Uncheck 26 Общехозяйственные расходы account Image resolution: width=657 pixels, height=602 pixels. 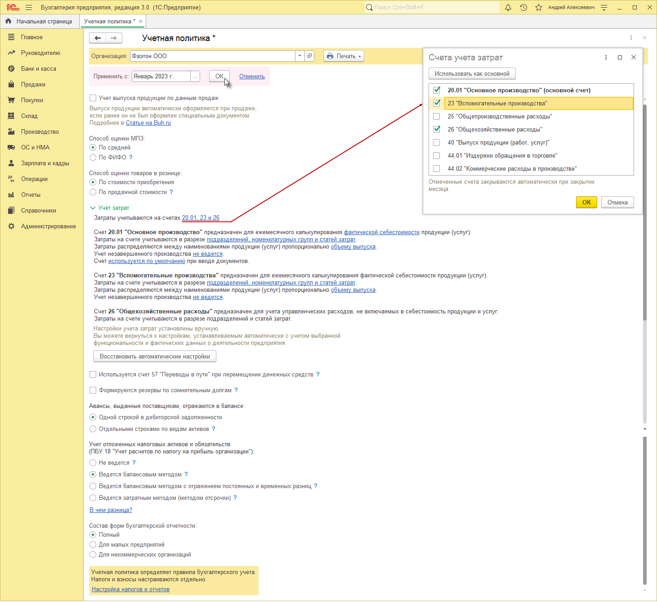(436, 129)
